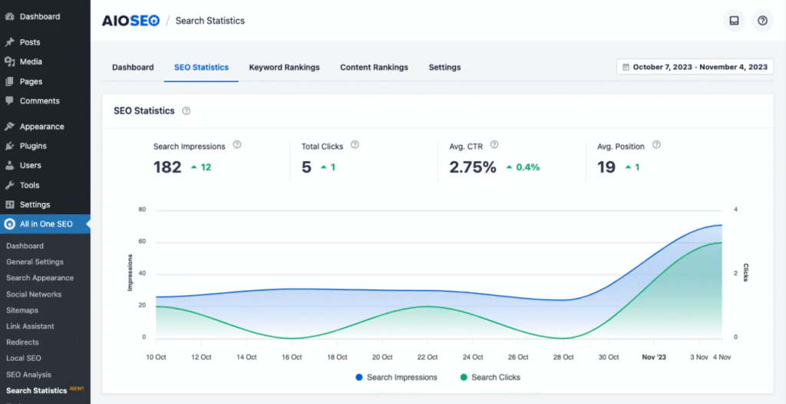Expand the Plugins menu in sidebar
Viewport: 786px width, 404px height.
33,146
